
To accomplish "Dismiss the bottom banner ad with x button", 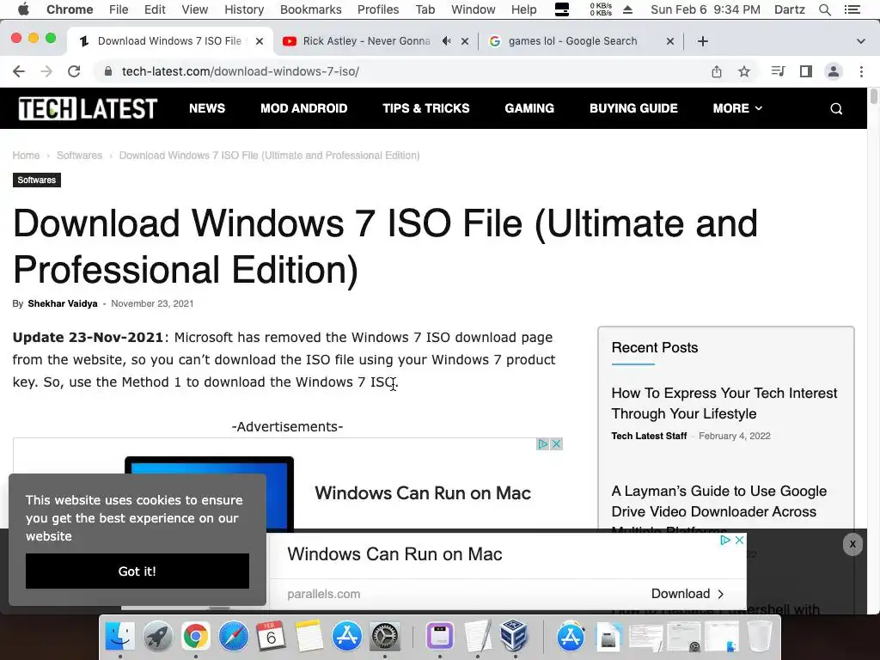I will click(x=852, y=544).
